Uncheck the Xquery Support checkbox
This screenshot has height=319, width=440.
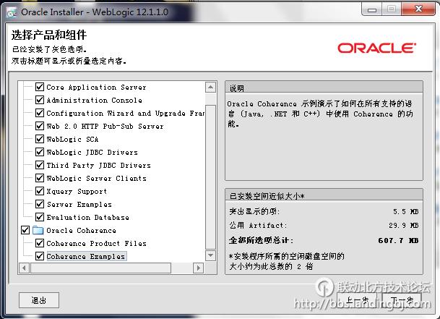(40, 191)
